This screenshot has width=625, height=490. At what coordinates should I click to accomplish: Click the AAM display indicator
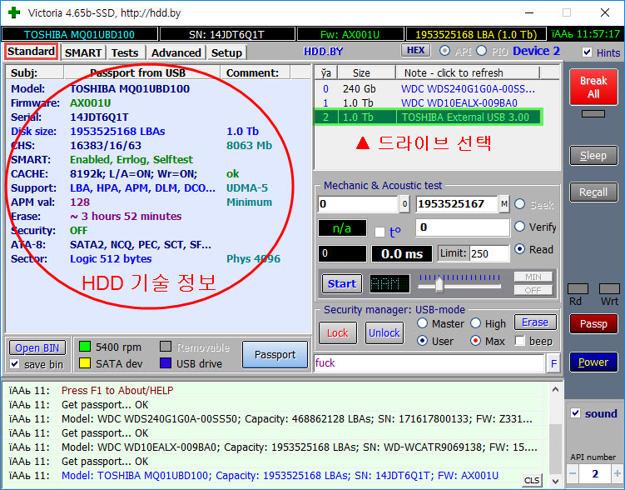[x=389, y=283]
